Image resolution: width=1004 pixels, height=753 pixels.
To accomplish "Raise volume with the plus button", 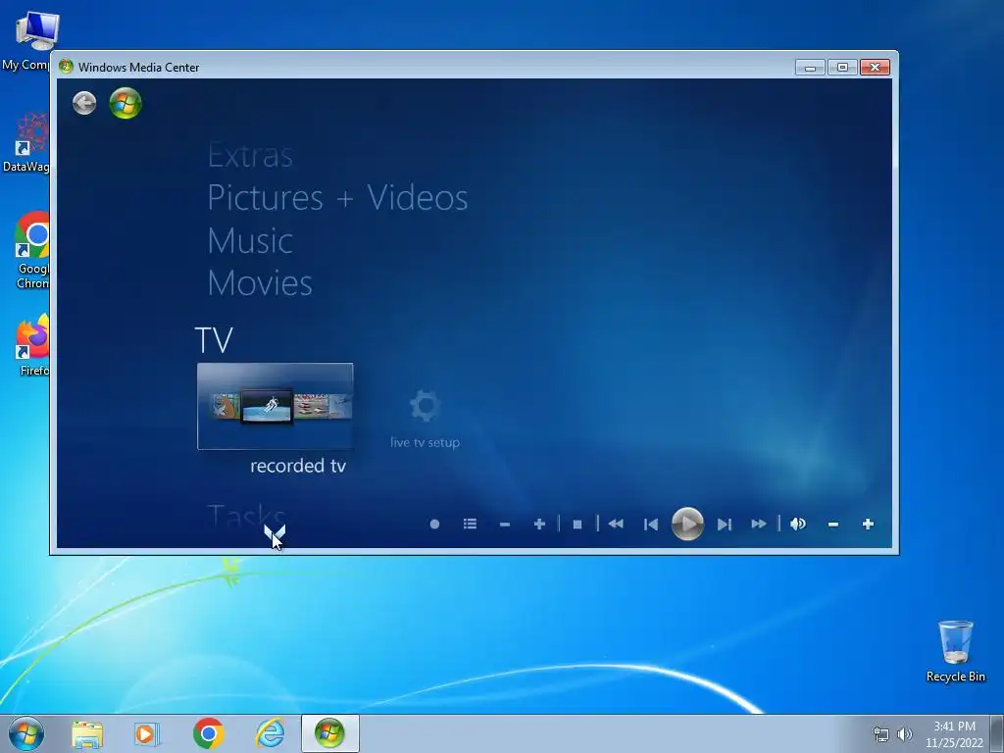I will pos(868,525).
